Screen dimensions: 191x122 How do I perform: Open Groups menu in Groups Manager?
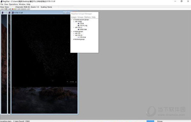tap(81, 17)
